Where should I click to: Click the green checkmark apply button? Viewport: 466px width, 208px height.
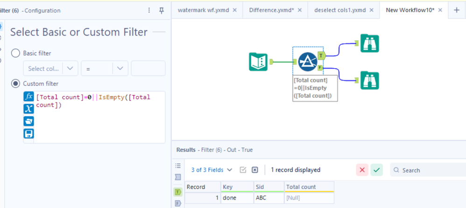point(377,170)
